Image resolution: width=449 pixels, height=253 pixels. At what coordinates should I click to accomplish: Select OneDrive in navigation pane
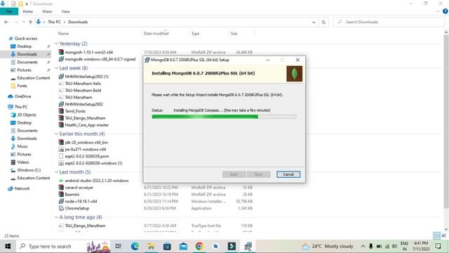[22, 96]
